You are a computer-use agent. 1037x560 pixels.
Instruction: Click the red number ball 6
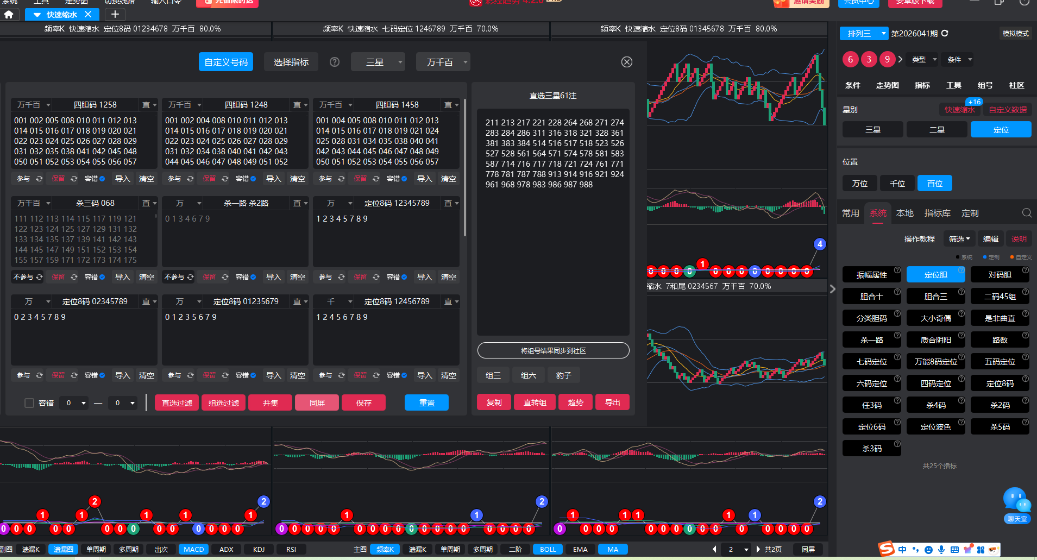(850, 59)
